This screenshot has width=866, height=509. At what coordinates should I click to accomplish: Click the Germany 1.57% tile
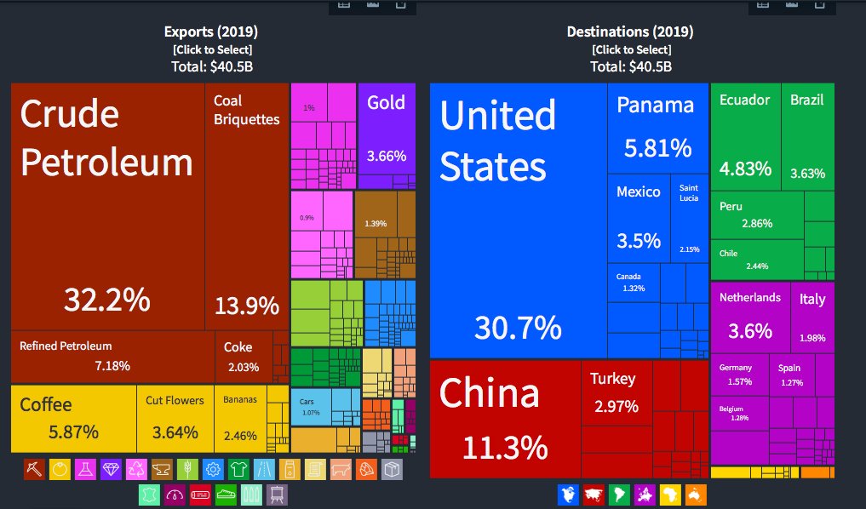coord(739,375)
